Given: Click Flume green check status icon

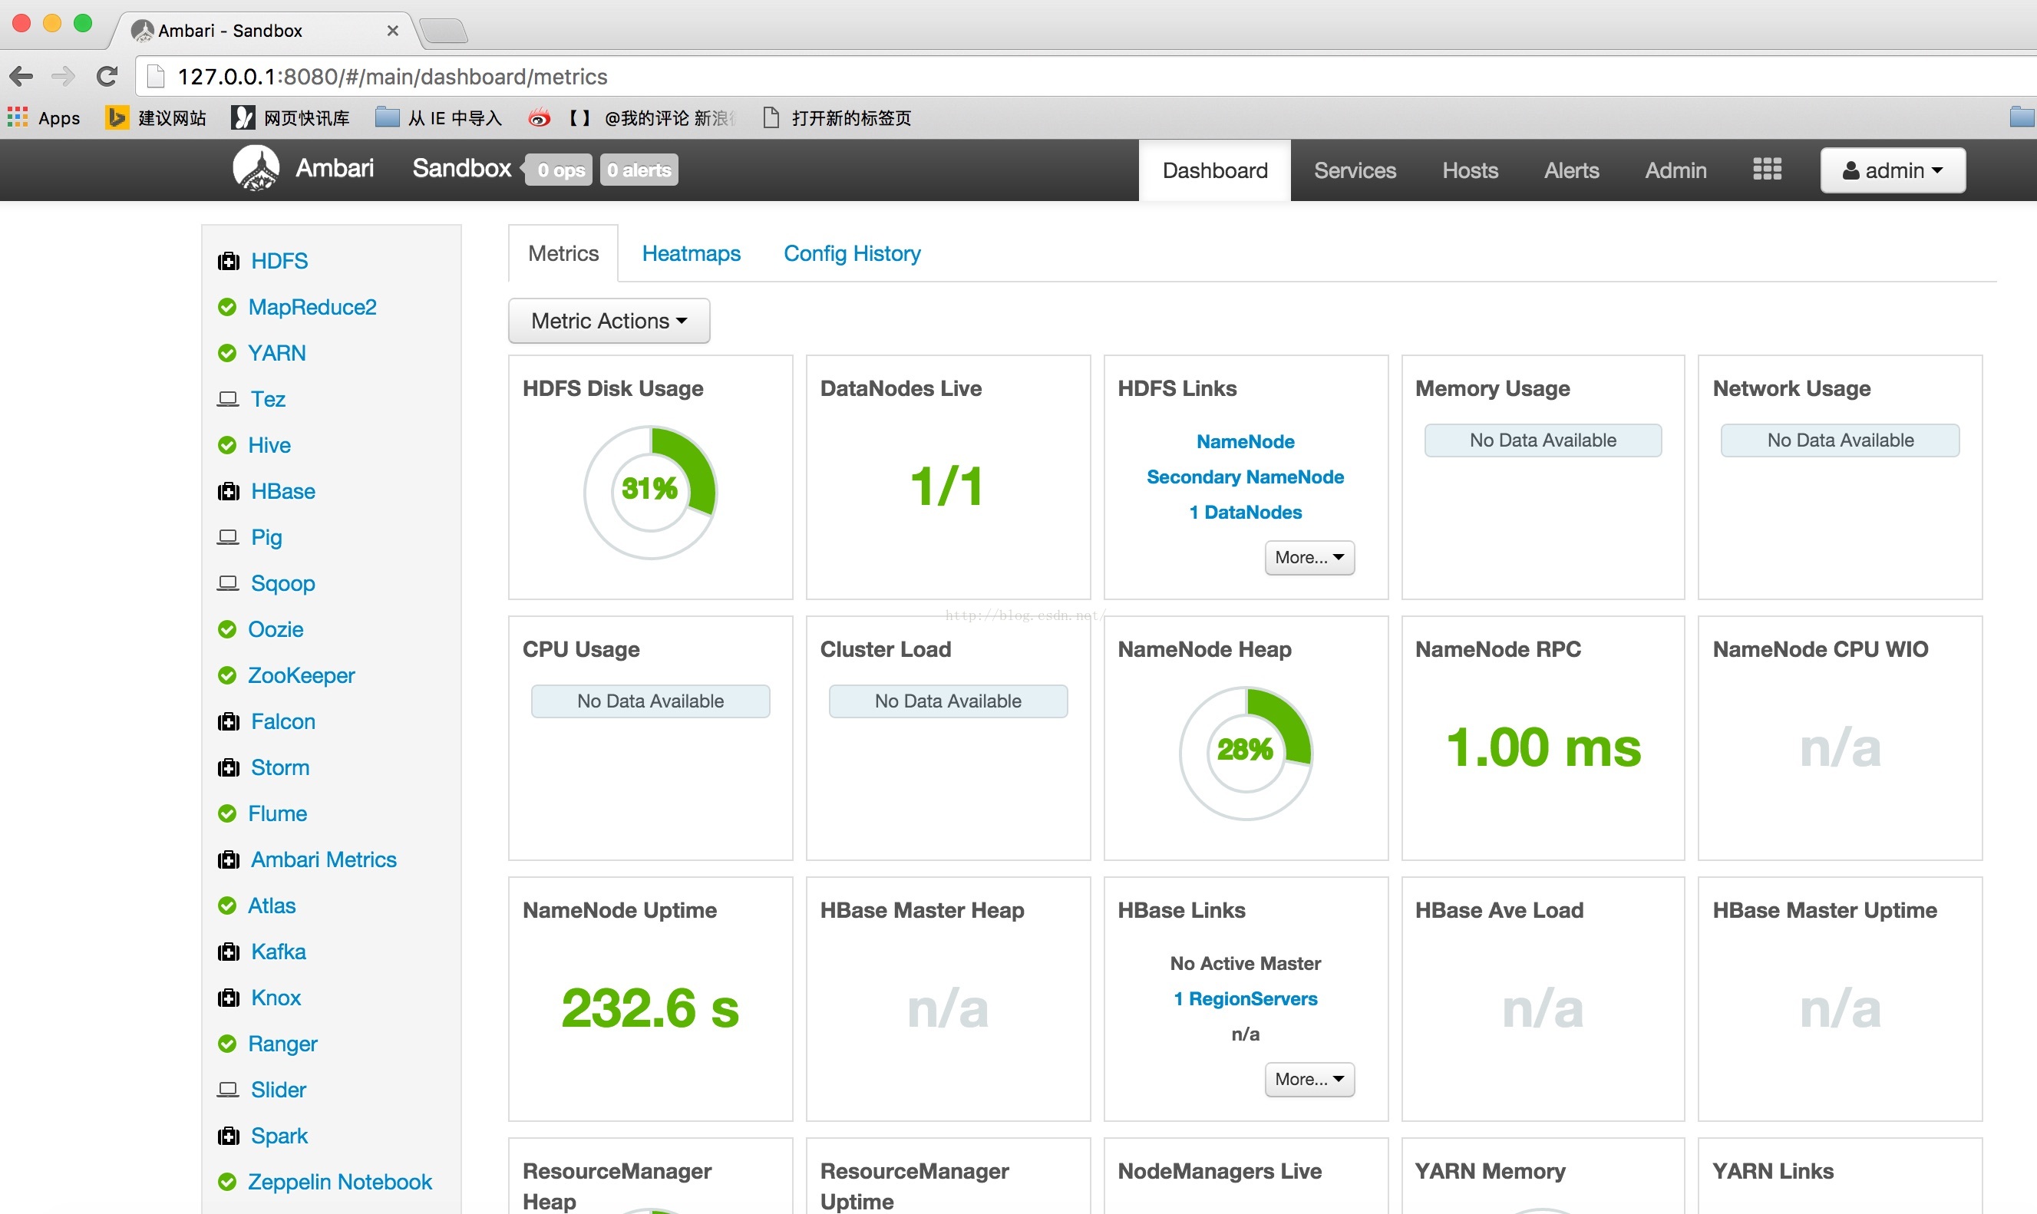Looking at the screenshot, I should [x=227, y=814].
